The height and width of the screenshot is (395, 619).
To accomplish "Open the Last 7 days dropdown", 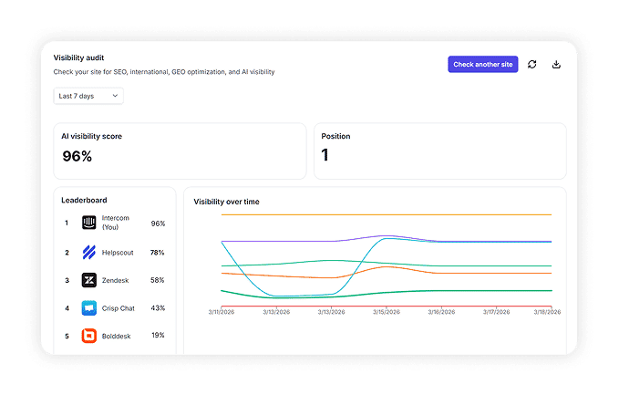I will (88, 96).
